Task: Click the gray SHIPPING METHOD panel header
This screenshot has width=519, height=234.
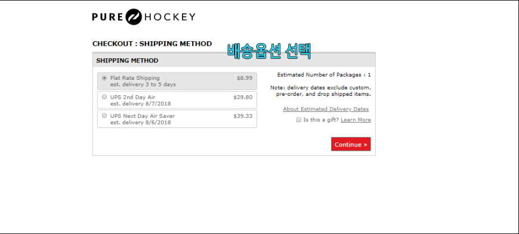Action: coord(234,60)
